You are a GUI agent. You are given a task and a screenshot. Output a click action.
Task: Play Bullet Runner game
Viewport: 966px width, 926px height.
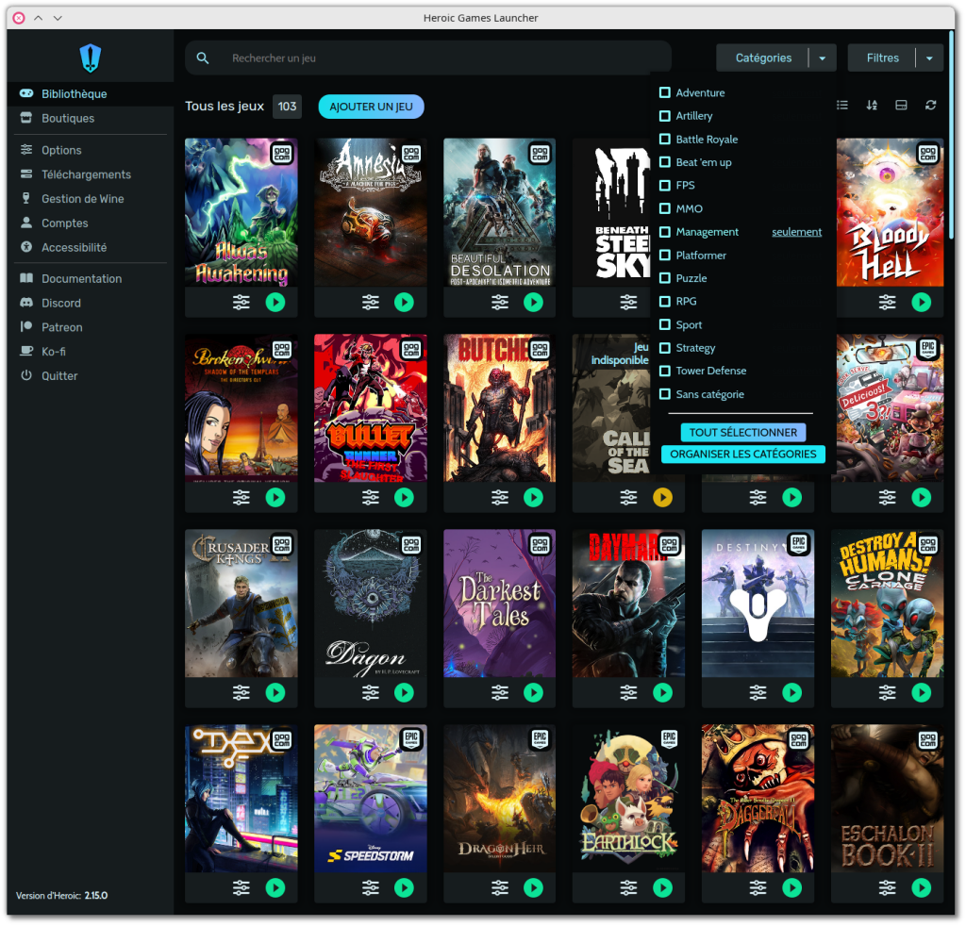point(404,498)
